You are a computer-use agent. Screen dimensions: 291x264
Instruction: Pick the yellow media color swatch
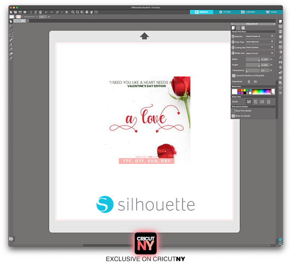click(x=245, y=90)
